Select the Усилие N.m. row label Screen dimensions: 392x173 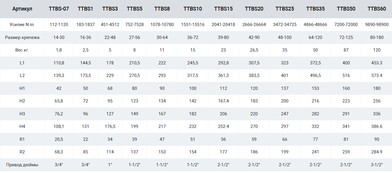click(x=22, y=25)
